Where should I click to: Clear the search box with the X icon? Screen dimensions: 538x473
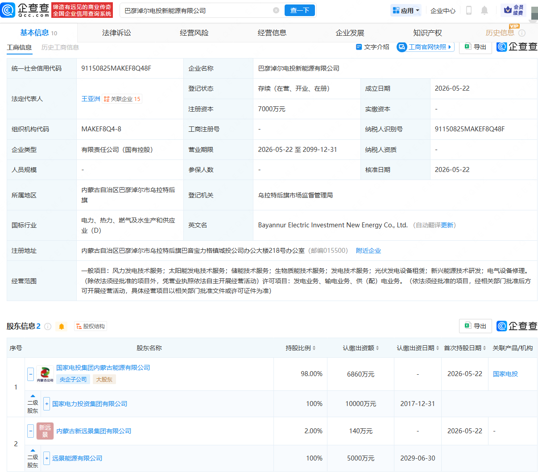276,10
